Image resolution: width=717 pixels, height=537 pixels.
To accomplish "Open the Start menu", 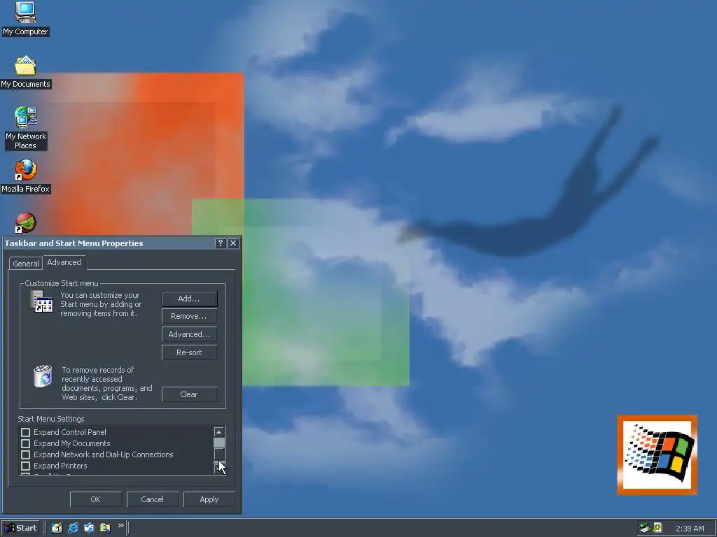I will 20,528.
